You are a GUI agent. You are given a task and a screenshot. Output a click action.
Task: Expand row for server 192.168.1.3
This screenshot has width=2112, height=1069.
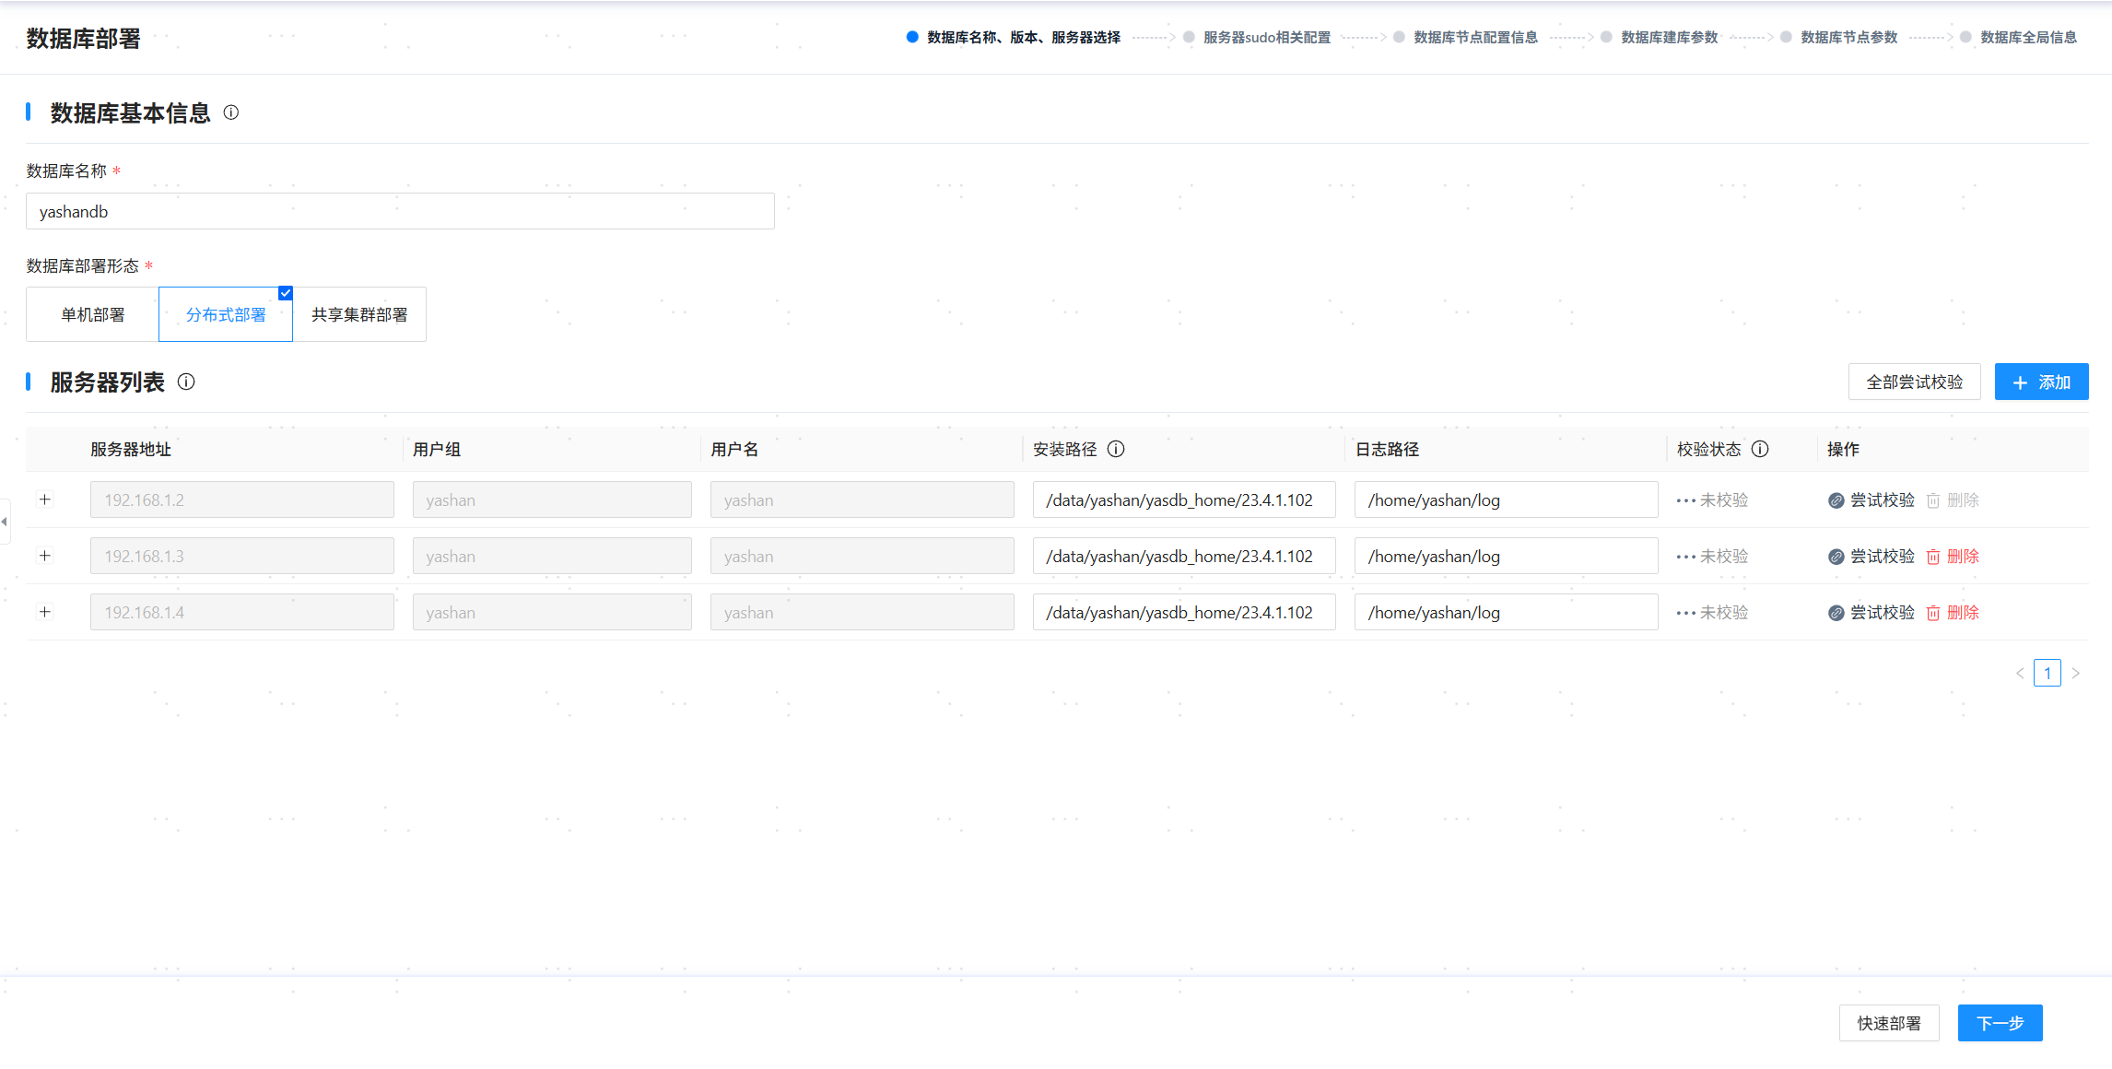pyautogui.click(x=44, y=556)
